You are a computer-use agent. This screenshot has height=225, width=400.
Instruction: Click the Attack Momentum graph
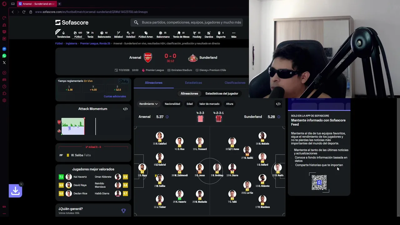click(73, 126)
